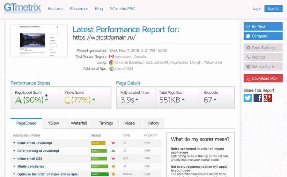This screenshot has height=177, width=287.
Task: Open GTmetrix PRO page
Action: coord(122,9)
